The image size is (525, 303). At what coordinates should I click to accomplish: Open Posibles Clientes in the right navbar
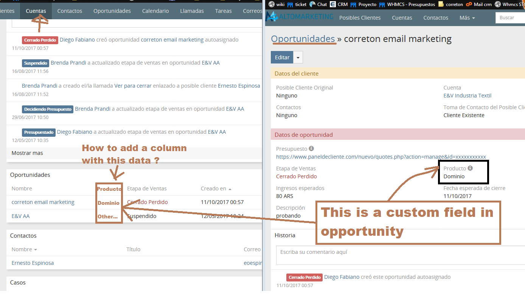tap(360, 18)
